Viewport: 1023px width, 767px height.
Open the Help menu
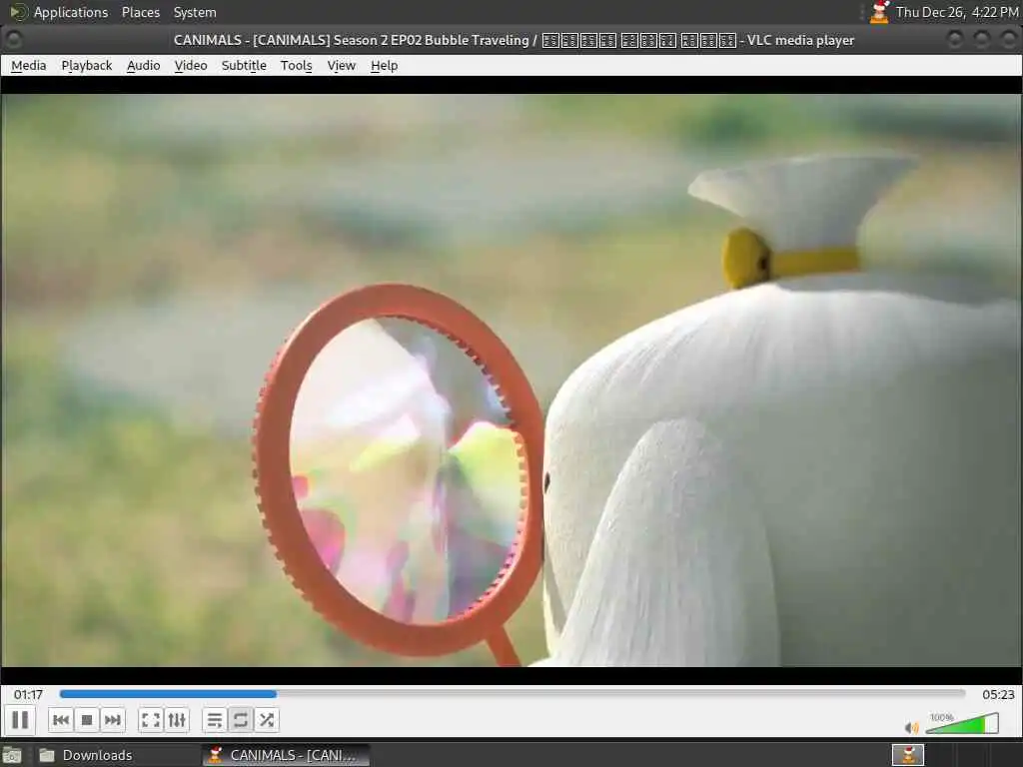pyautogui.click(x=385, y=65)
